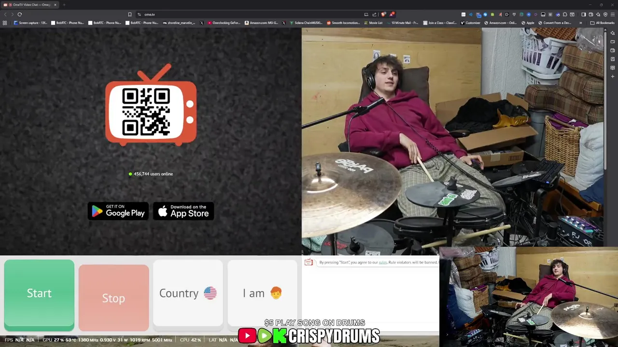Click the small webcam preview thumbnail
This screenshot has width=618, height=347.
click(529, 297)
